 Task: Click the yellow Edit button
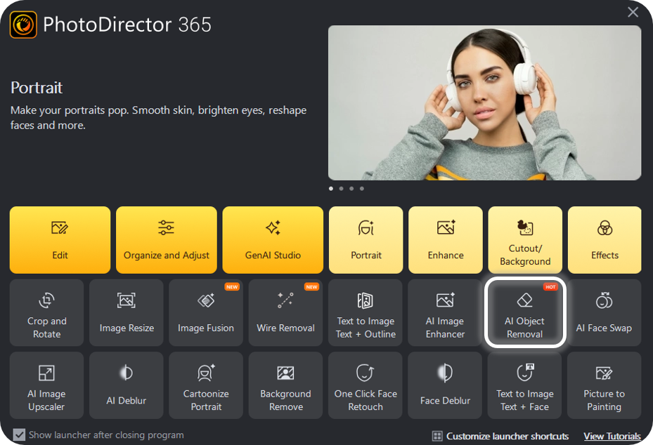point(60,240)
